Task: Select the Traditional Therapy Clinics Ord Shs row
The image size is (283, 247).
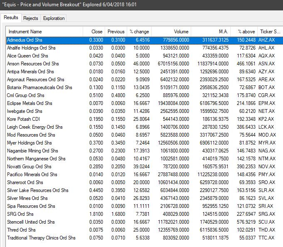Action: pos(145,238)
